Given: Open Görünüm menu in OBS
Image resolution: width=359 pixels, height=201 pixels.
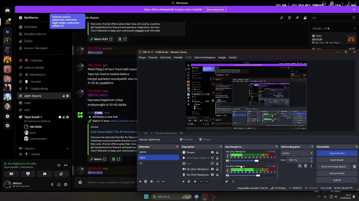Looking at the screenshot, I should [165, 58].
